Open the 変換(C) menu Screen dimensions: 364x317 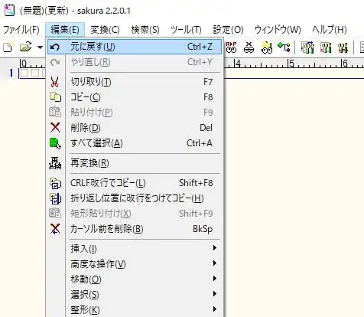coord(105,30)
